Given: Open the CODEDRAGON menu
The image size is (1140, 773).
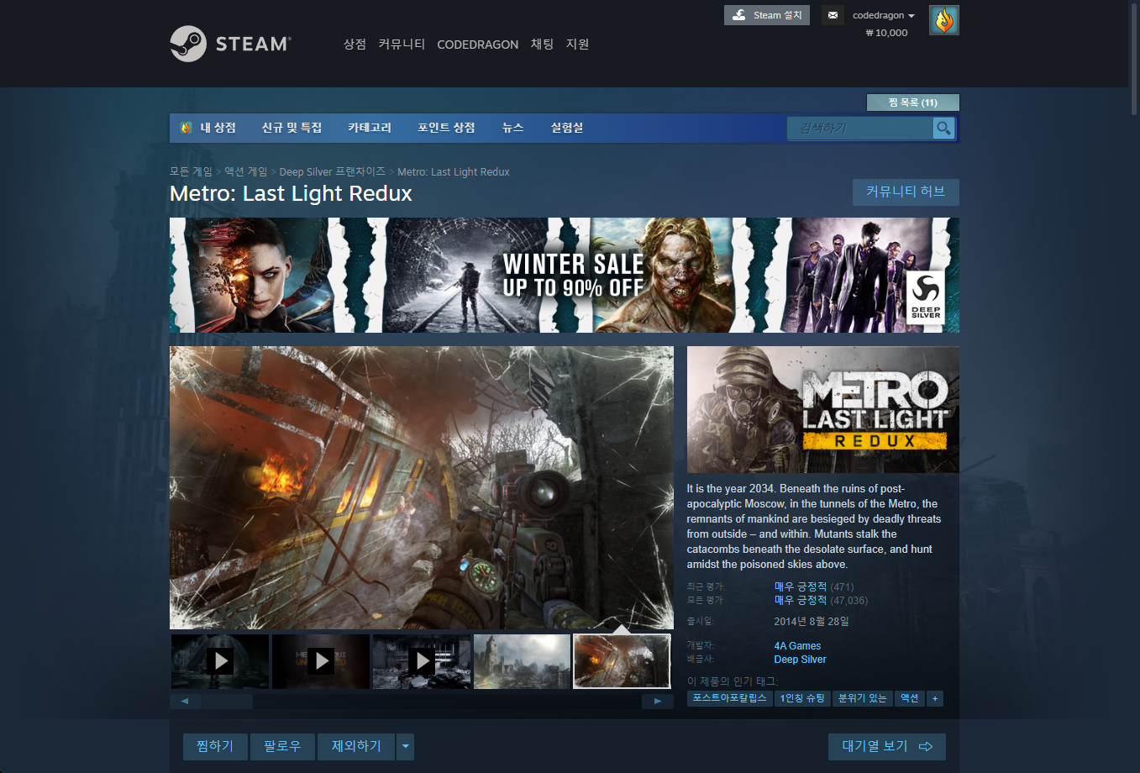Looking at the screenshot, I should 477,45.
